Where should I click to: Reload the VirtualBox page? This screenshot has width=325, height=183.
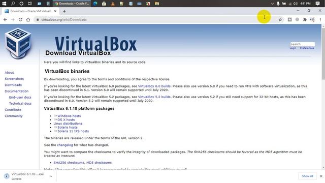point(20,19)
